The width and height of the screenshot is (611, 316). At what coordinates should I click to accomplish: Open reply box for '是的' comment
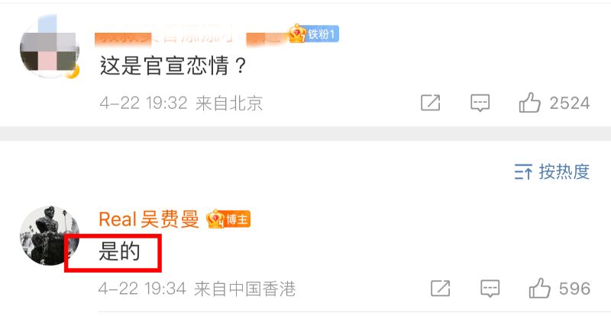point(490,289)
